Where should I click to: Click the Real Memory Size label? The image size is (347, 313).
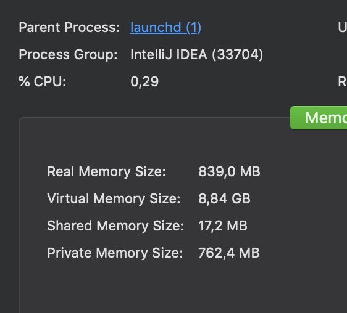106,172
